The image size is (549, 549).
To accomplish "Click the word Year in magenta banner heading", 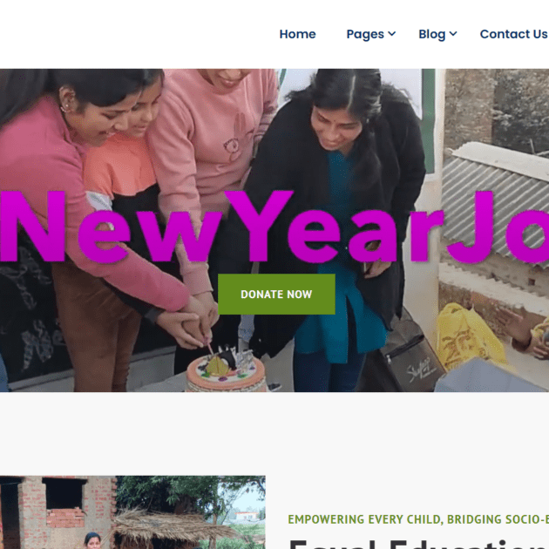I will point(335,227).
